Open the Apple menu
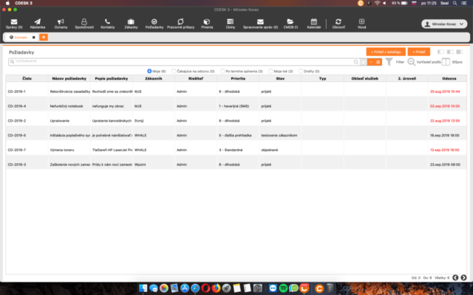The height and width of the screenshot is (295, 473). pos(7,3)
